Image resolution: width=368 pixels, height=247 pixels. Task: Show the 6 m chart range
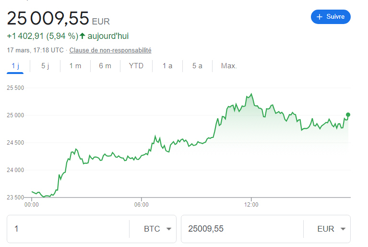(x=105, y=66)
